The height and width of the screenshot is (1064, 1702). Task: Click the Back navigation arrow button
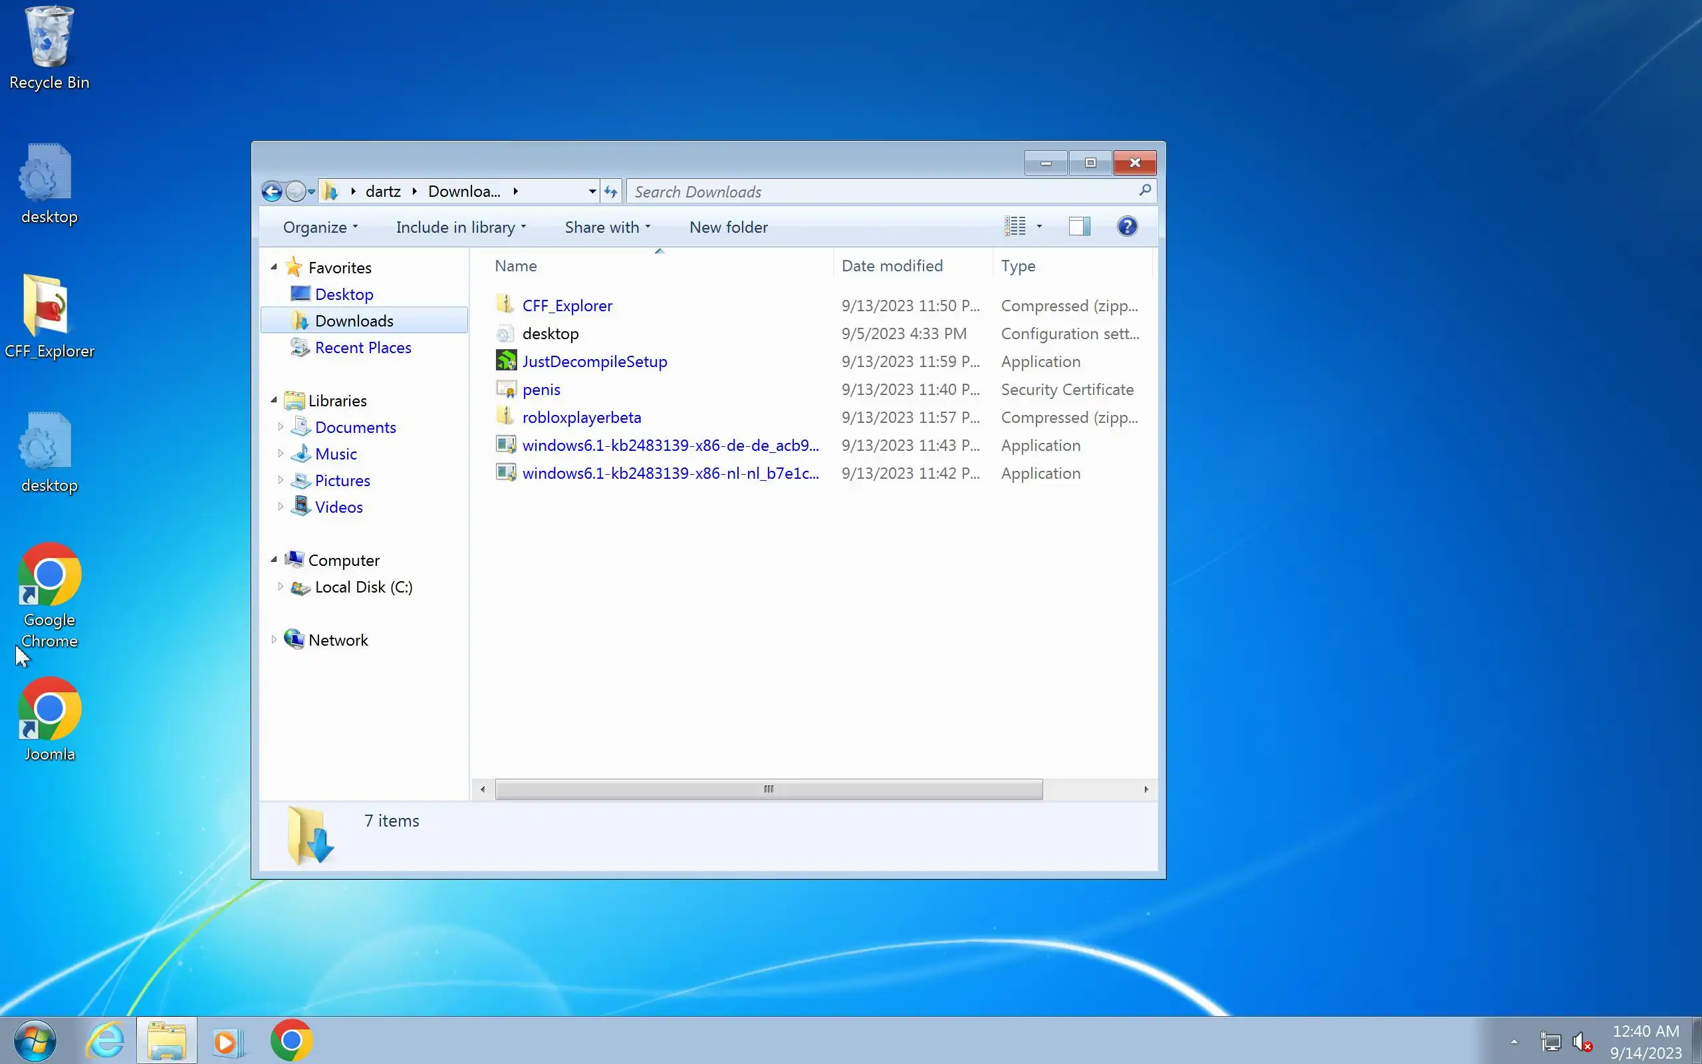click(271, 192)
